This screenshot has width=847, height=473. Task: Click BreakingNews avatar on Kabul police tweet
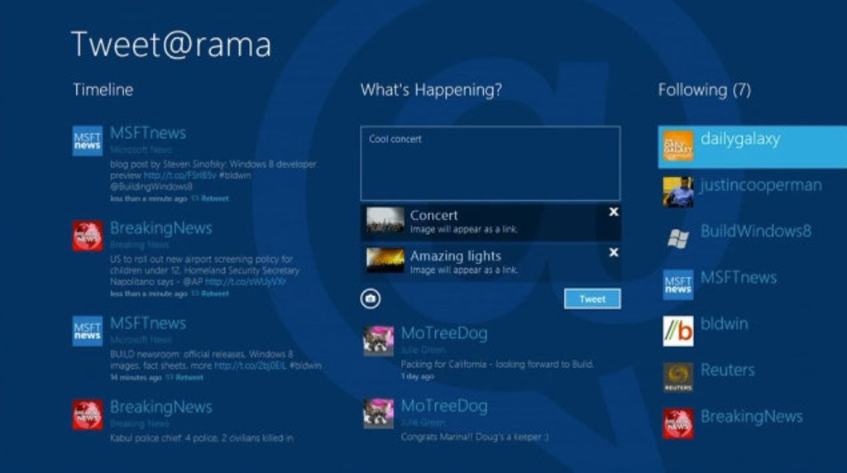(88, 414)
